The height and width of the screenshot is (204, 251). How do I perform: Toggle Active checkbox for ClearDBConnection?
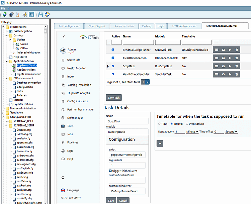(113, 58)
